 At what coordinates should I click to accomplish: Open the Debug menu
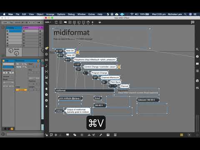[x=71, y=14]
